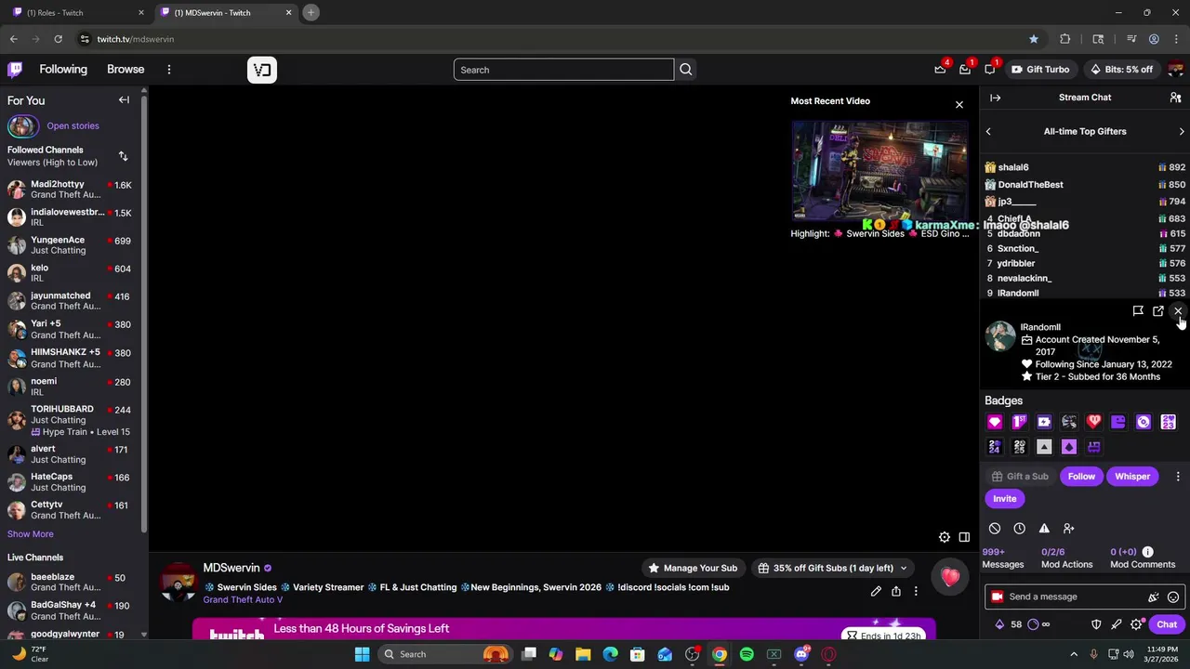Open the notifications inbox icon
The image size is (1190, 669).
965,70
